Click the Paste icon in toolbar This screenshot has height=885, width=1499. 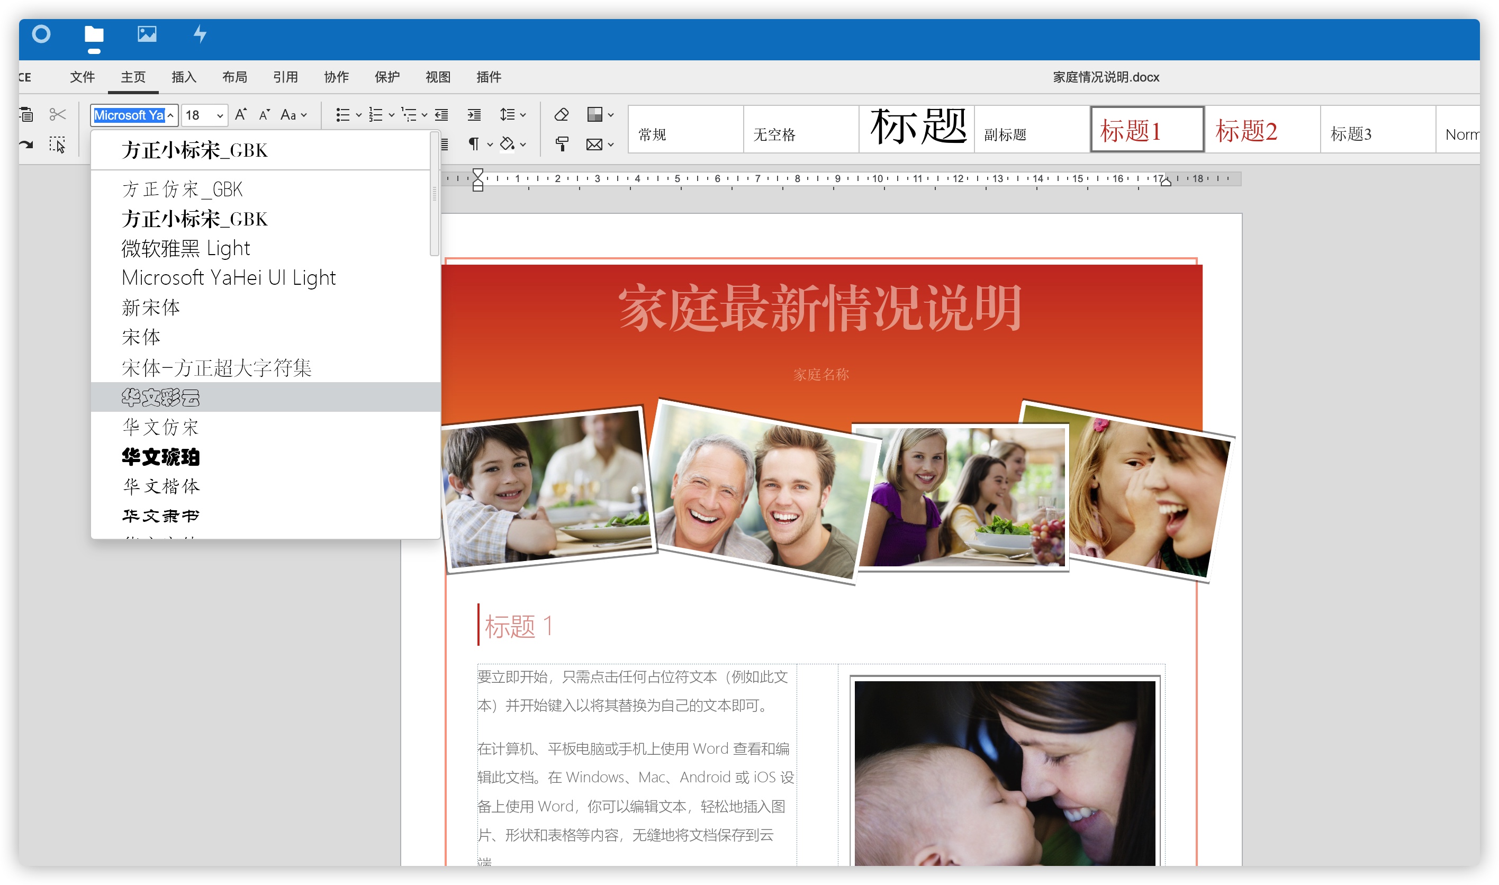26,114
